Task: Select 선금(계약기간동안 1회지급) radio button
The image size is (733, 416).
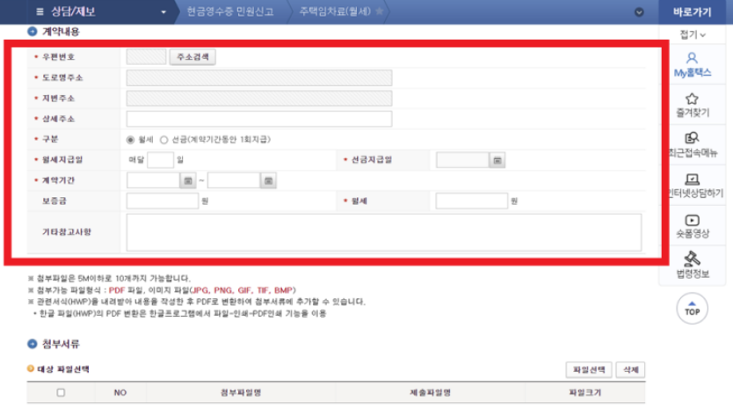Action: tap(163, 140)
